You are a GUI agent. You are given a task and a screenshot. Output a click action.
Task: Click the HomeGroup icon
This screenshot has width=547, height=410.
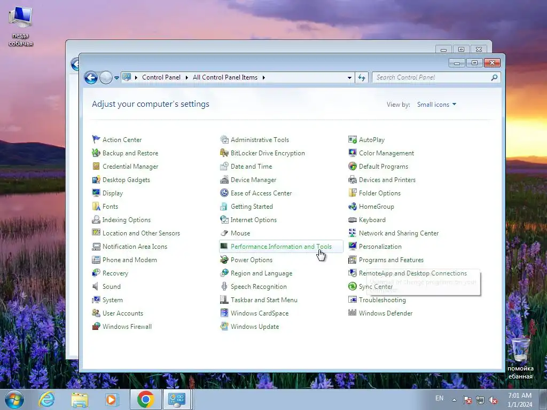pos(353,207)
